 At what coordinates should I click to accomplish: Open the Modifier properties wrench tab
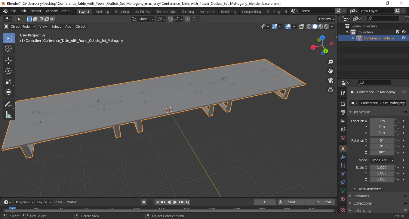pyautogui.click(x=343, y=157)
